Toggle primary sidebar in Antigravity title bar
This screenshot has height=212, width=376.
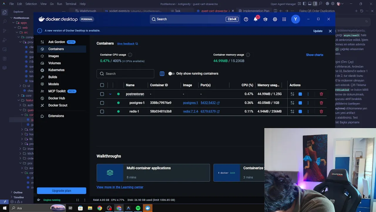[x=304, y=4]
